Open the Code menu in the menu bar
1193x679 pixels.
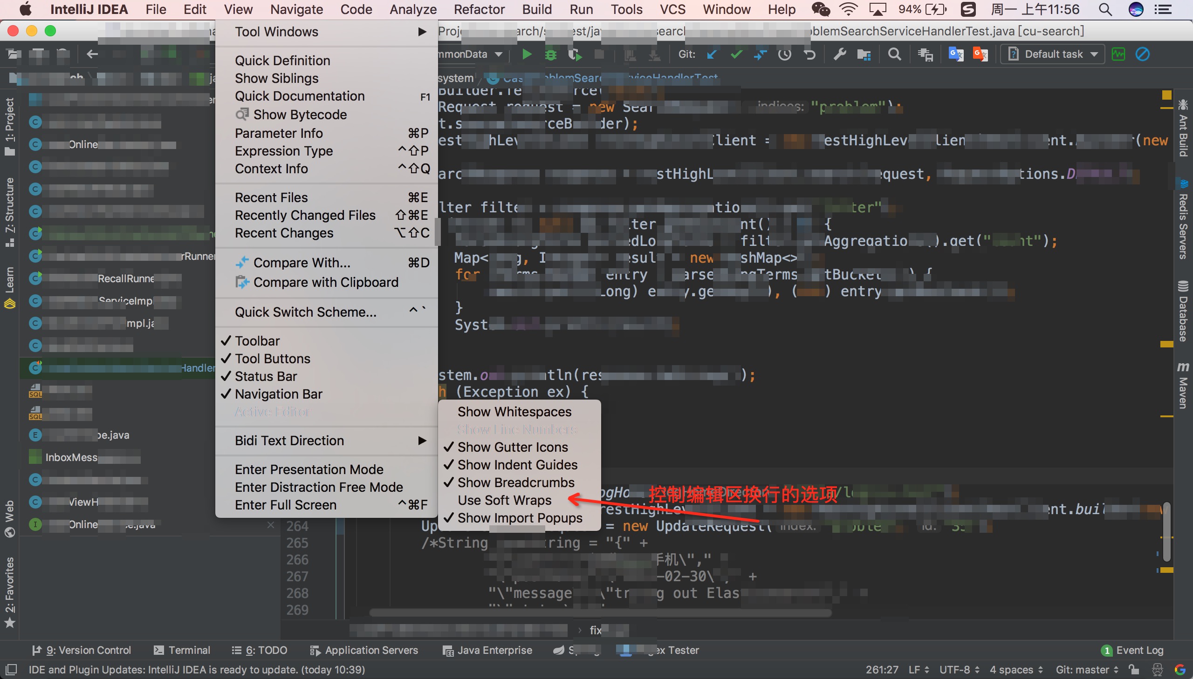pyautogui.click(x=356, y=9)
